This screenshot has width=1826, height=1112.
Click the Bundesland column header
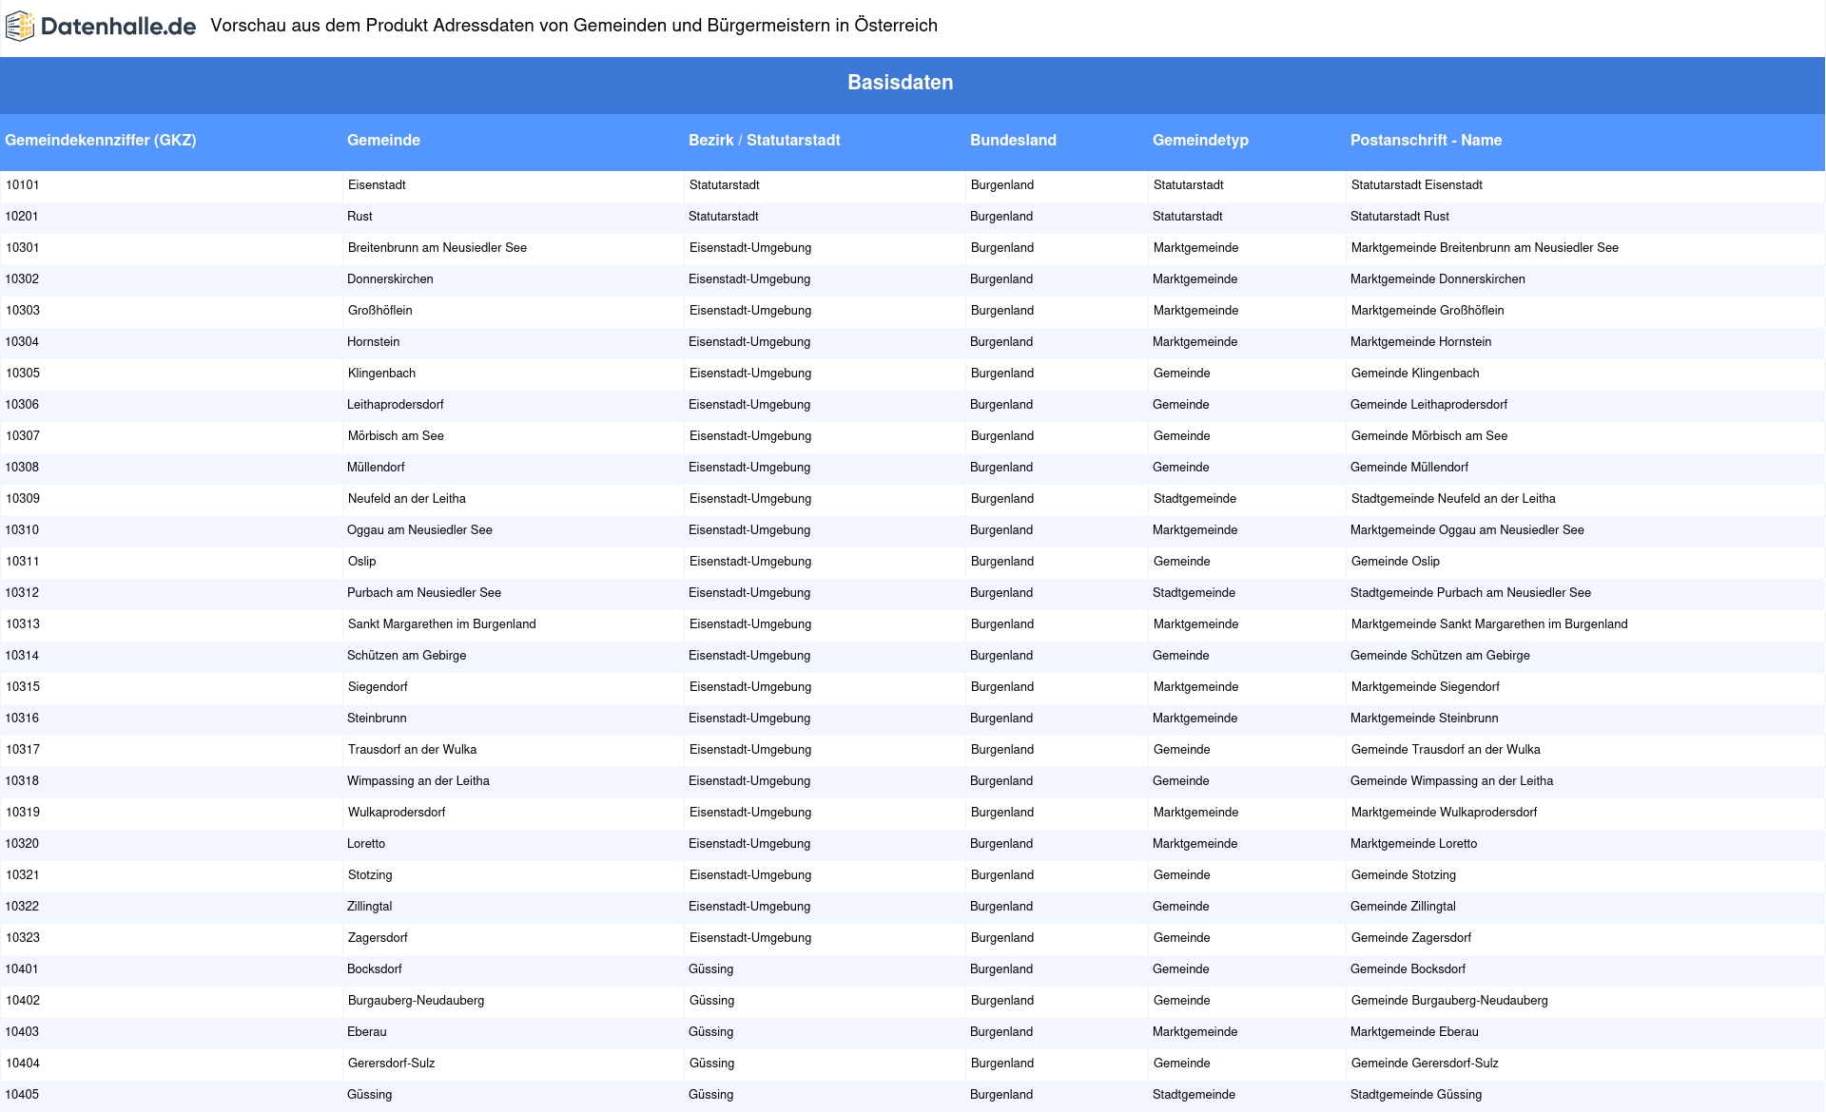(x=1013, y=141)
